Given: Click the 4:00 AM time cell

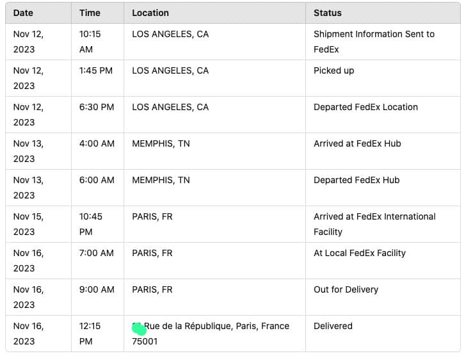Looking at the screenshot, I should tap(97, 143).
